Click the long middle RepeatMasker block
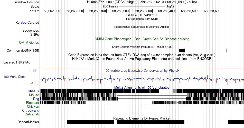The image size is (244, 128). click(x=151, y=122)
